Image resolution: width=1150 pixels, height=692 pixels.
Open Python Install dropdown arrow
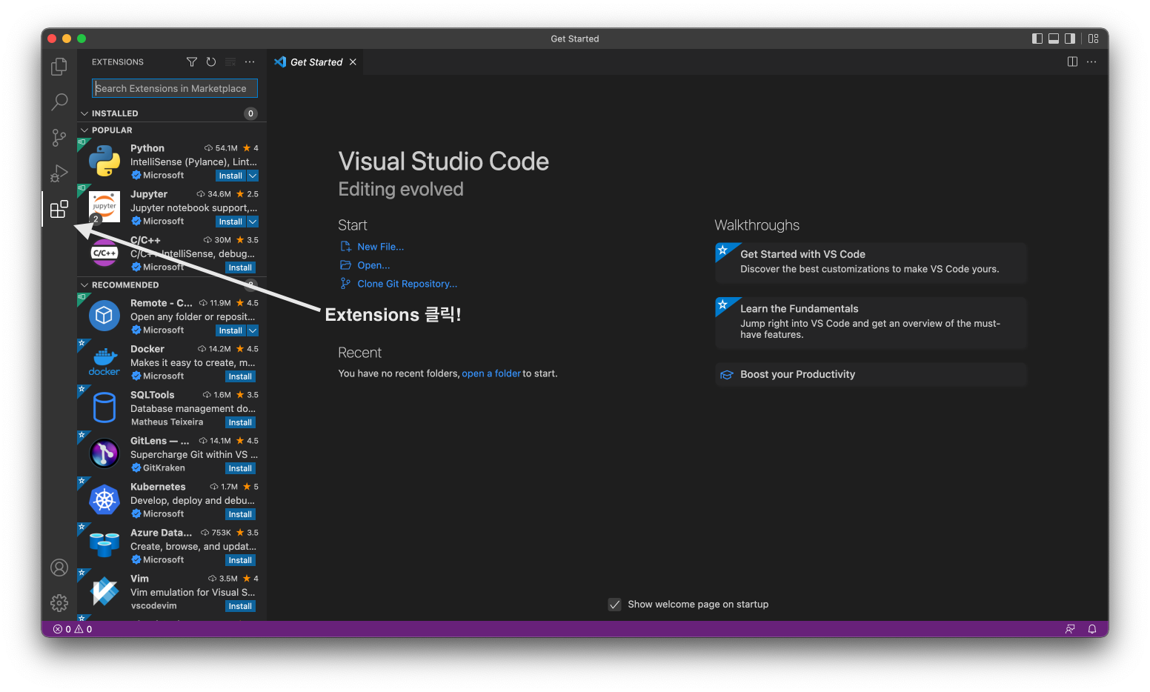[x=253, y=176]
